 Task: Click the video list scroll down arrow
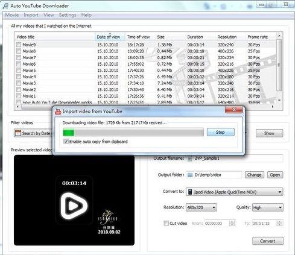tap(279, 100)
